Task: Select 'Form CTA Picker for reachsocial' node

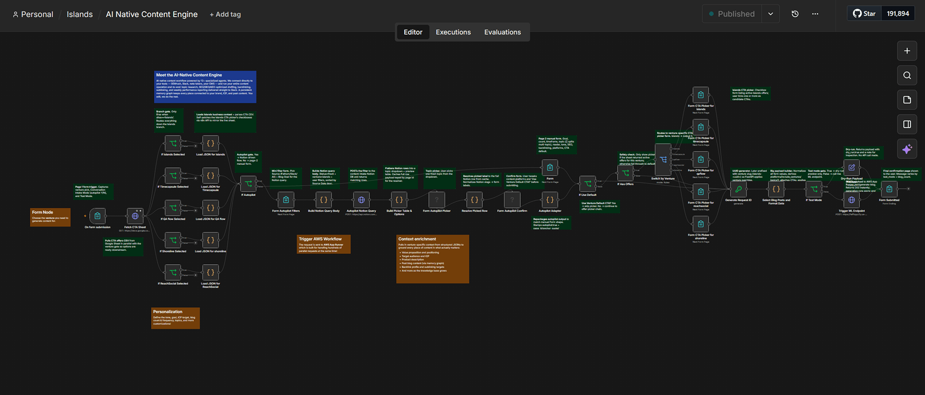Action: click(701, 191)
